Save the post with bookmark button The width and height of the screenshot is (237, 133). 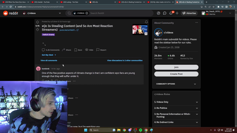coord(78,50)
